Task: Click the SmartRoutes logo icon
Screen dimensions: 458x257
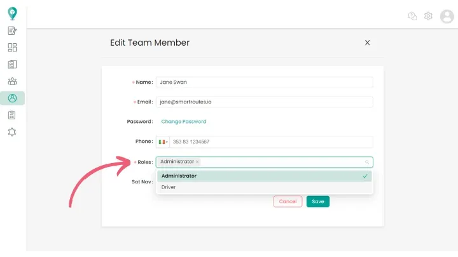Action: (12, 13)
